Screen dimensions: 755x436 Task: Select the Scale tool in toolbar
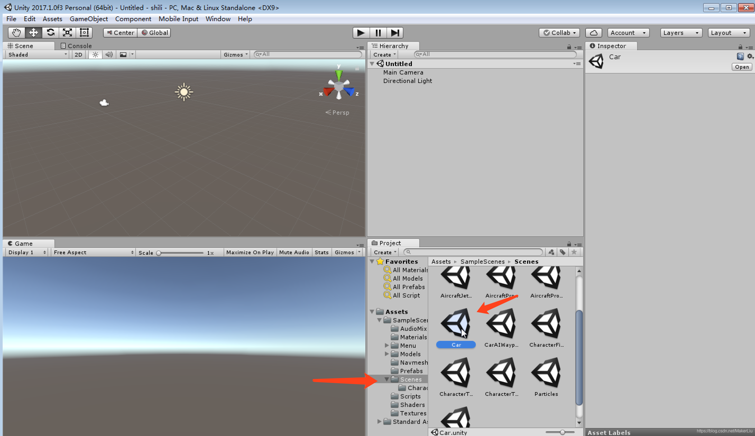point(67,33)
